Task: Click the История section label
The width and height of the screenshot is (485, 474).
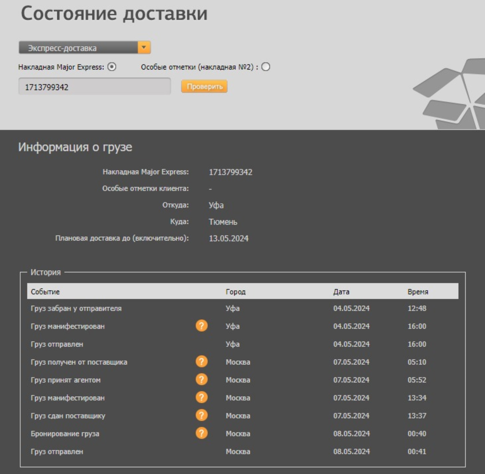Action: click(x=45, y=272)
